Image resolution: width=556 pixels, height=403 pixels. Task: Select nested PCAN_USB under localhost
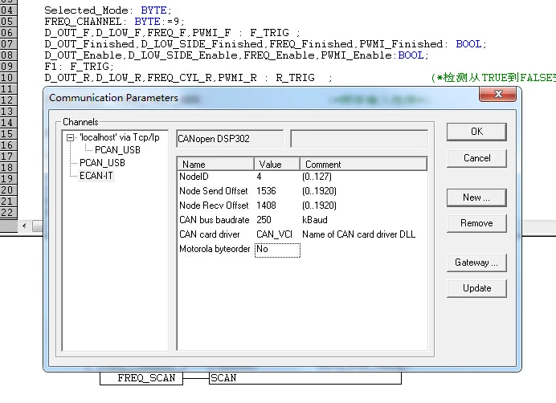pyautogui.click(x=117, y=150)
